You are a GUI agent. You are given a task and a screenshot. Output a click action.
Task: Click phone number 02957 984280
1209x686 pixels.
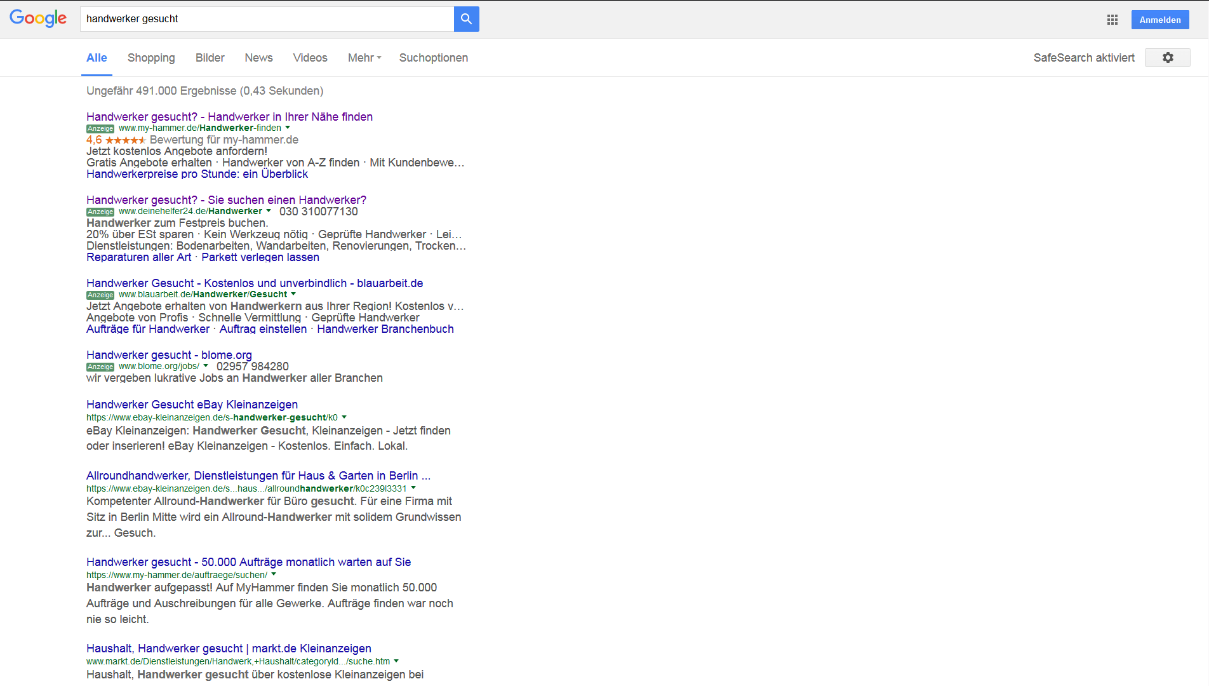[x=253, y=367]
